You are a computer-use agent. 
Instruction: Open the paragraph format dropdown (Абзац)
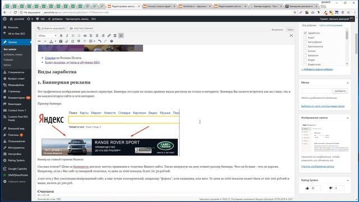(47, 35)
